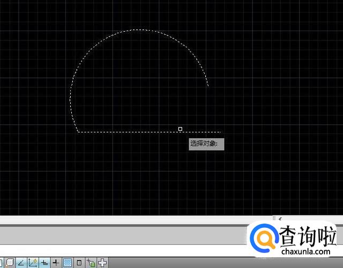Click the Quick Properties status icon
This screenshot has width=343, height=268.
(79, 263)
